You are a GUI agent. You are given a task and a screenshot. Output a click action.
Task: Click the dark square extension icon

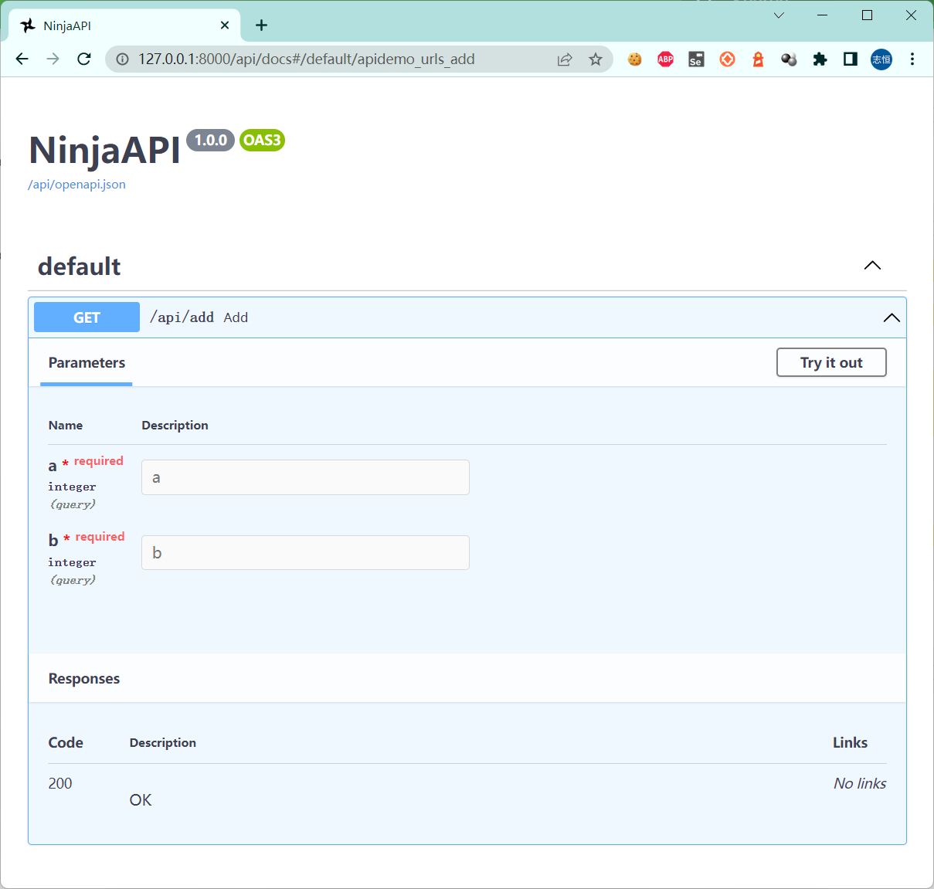850,59
